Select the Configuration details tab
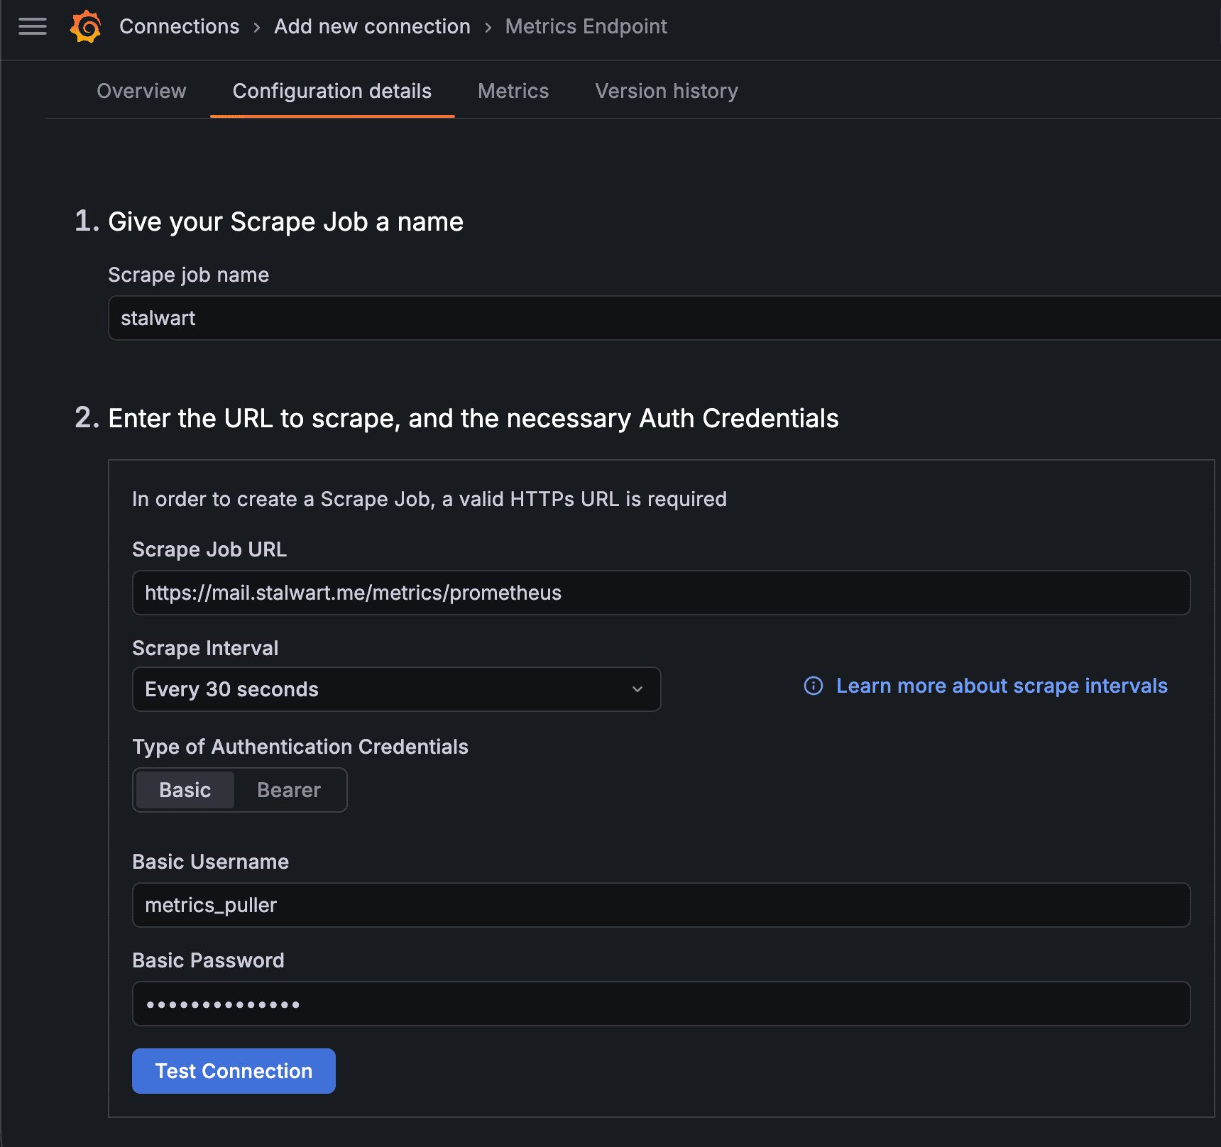The image size is (1221, 1147). [332, 91]
